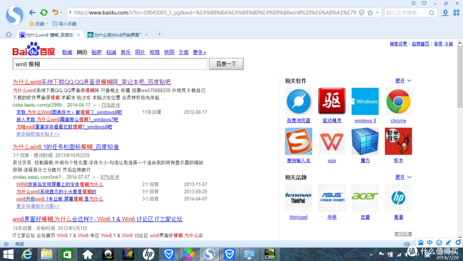Click the Lenovo ThinkPad brand thumbnail
The height and width of the screenshot is (261, 463).
click(298, 198)
